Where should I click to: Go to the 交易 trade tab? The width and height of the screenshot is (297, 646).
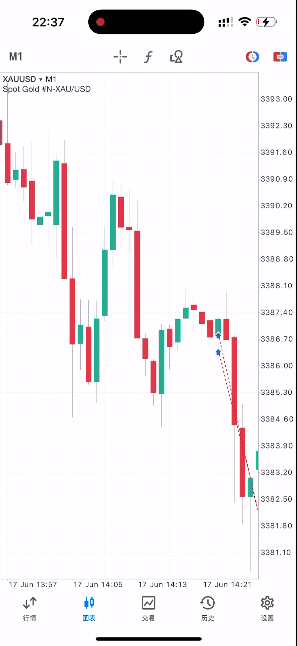coord(148,609)
